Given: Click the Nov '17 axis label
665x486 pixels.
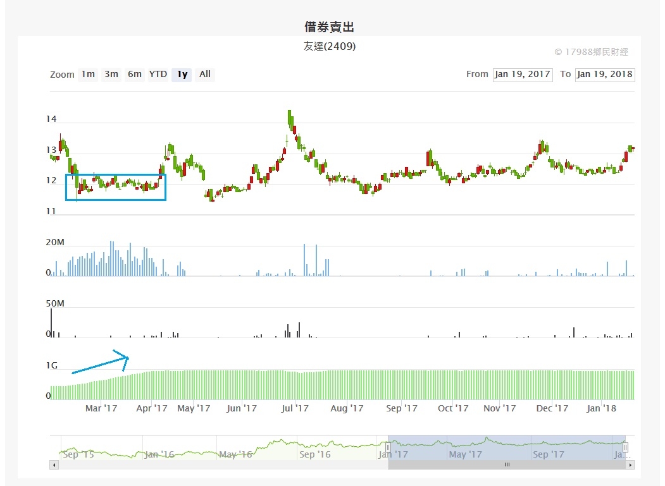Looking at the screenshot, I should pyautogui.click(x=500, y=408).
